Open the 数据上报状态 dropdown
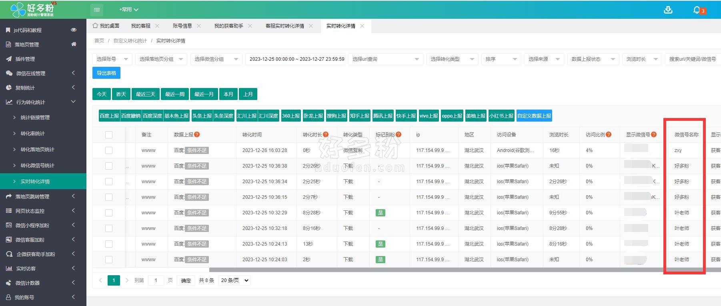The height and width of the screenshot is (306, 721). (593, 59)
